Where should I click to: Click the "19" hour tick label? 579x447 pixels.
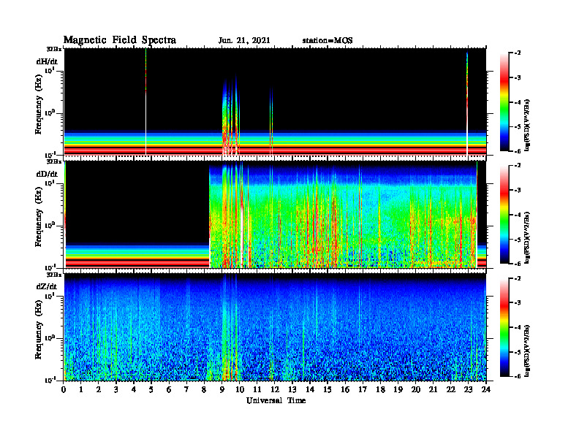pyautogui.click(x=398, y=390)
